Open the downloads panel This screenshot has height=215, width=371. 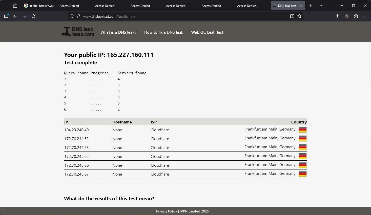pyautogui.click(x=337, y=16)
